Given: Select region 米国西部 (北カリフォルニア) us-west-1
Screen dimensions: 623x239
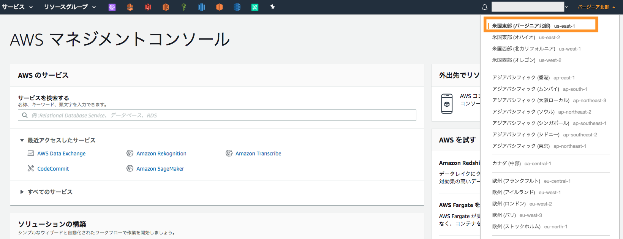Looking at the screenshot, I should pyautogui.click(x=536, y=49).
